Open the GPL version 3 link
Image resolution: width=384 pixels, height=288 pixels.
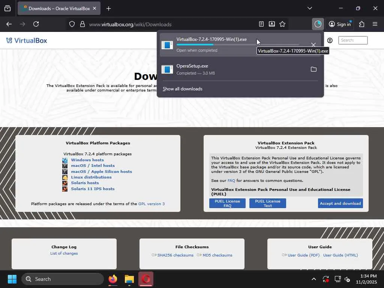pyautogui.click(x=151, y=204)
